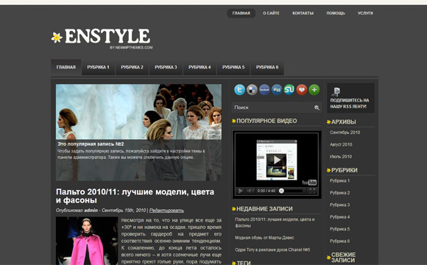
Task: Click the StumbleUpon icon
Action: (x=289, y=90)
